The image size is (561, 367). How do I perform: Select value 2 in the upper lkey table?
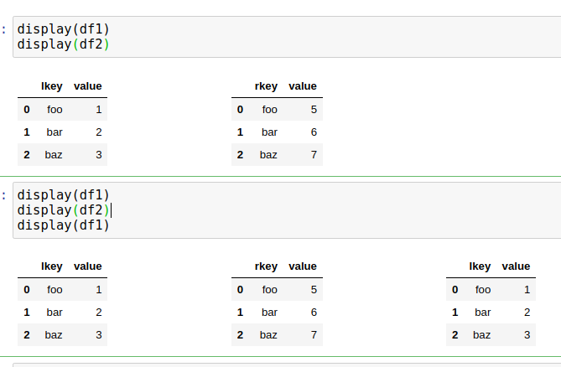point(99,132)
